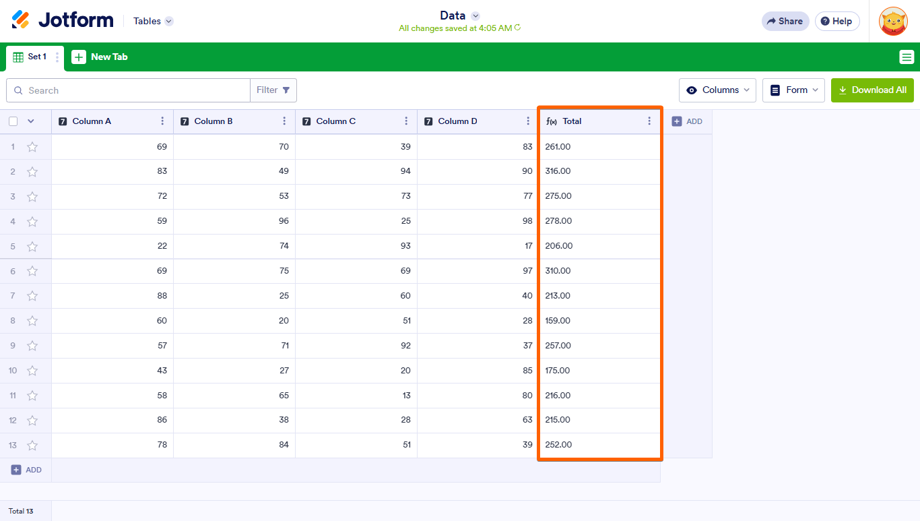Open the hamburger menu on the green tab bar
The width and height of the screenshot is (920, 521).
tap(907, 57)
